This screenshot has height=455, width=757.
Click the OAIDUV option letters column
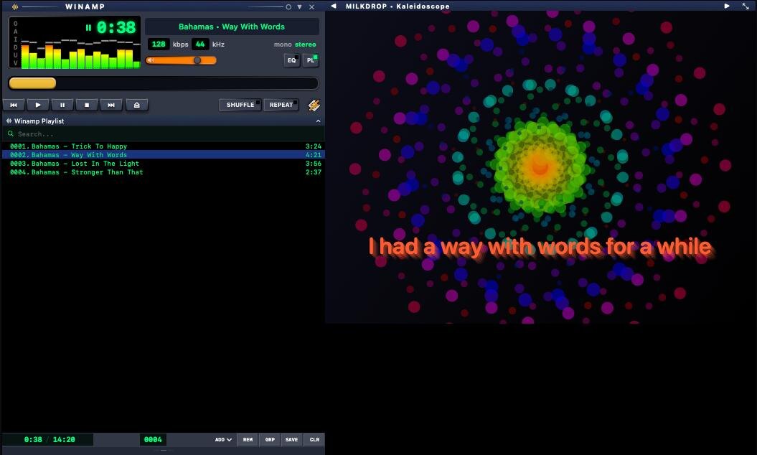click(x=16, y=43)
